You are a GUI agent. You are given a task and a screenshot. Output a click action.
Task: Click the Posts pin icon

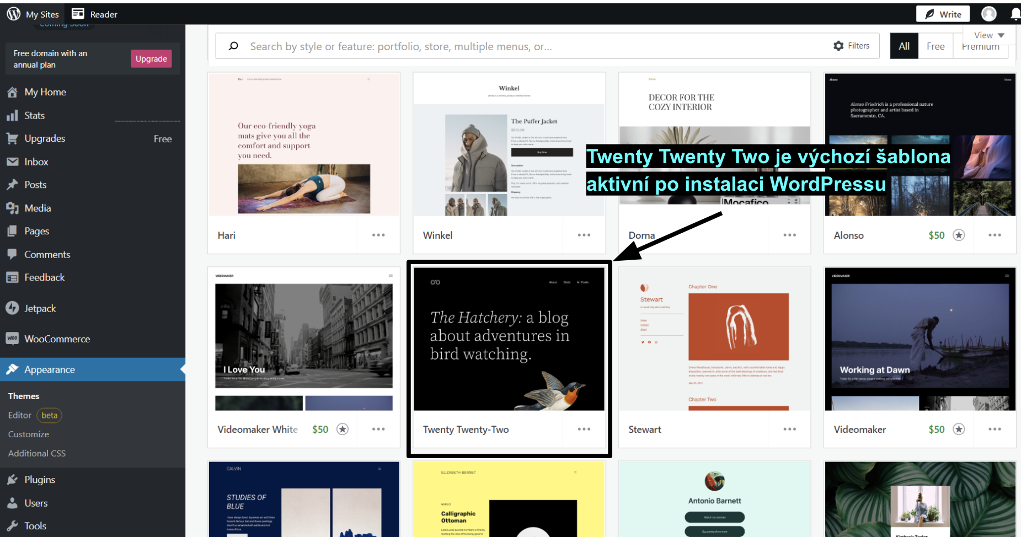click(x=12, y=185)
